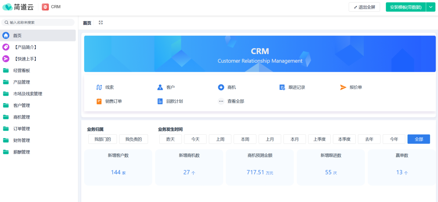438x202 pixels.
Task: Open the dropdown arrow beside 安装模板(带数据)
Action: (431, 7)
